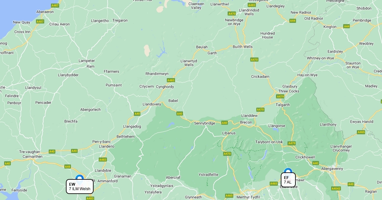
Task: Click the Abergavenny town label
Action: (x=332, y=169)
